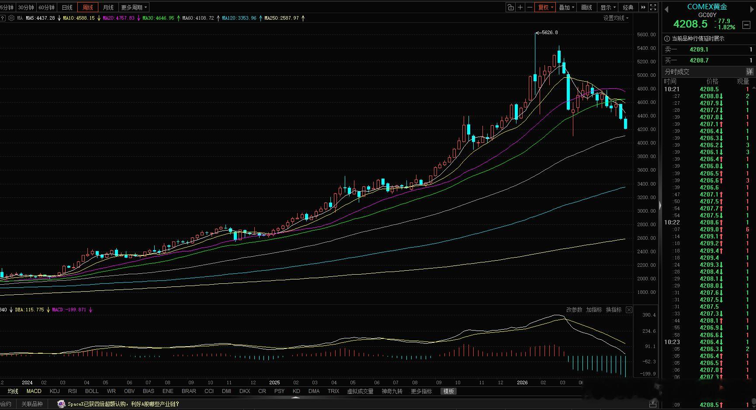Close the MACD indicator panel
Viewport: 756px width, 410px height.
pos(629,310)
